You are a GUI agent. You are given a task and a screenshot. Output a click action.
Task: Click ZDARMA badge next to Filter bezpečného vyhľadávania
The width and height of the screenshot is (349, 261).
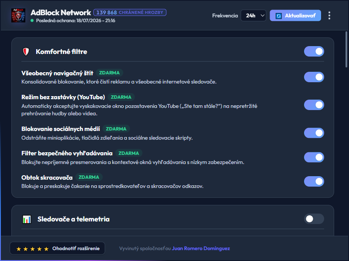[x=129, y=153]
